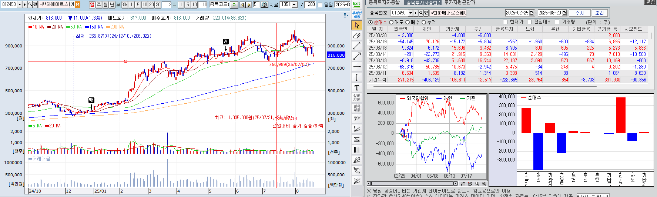This screenshot has width=657, height=197.
Task: Select the diagonal trendline drawing tool
Action: tap(356, 46)
